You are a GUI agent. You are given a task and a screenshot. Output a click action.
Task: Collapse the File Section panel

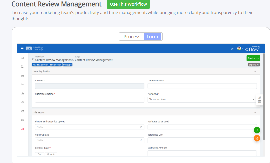click(x=255, y=112)
